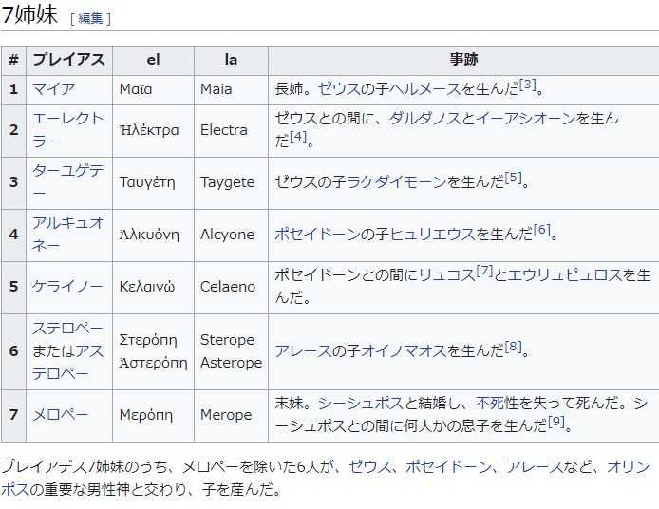The height and width of the screenshot is (509, 659).
Task: Click the ヒュリエウス link
Action: coord(432,234)
